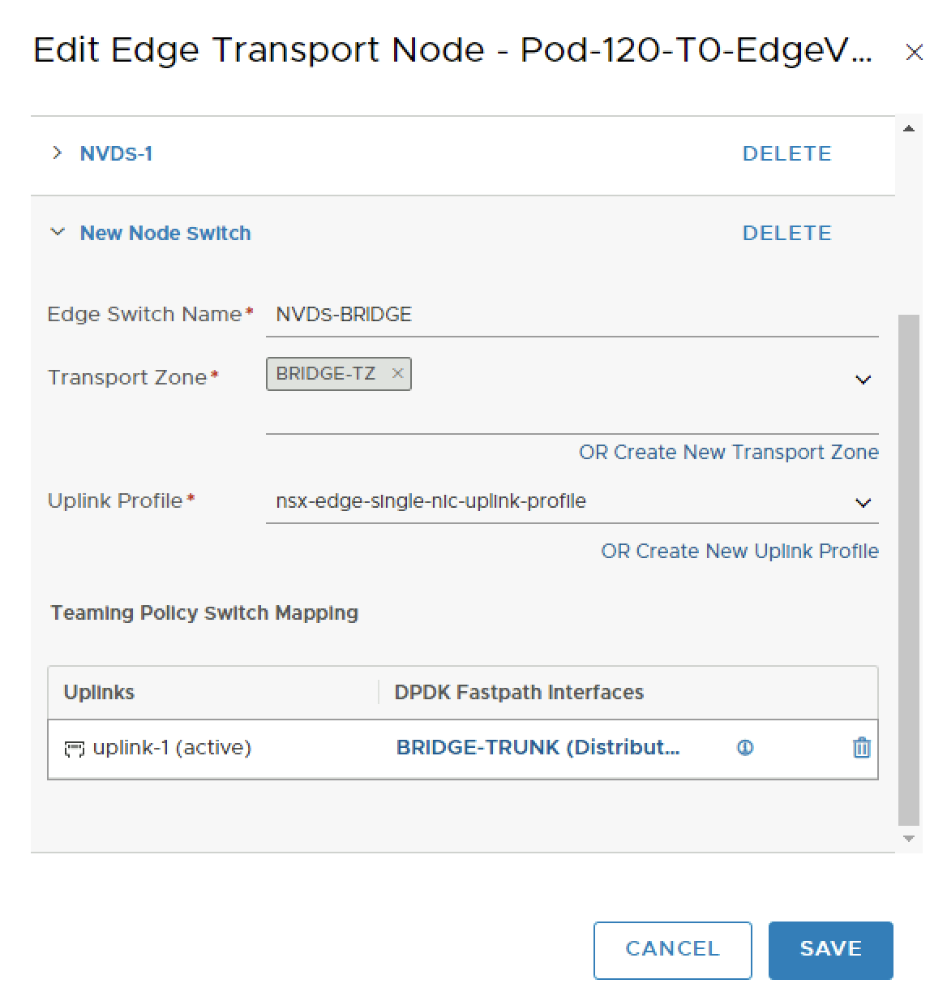Expand the NVDS-1 switch section
This screenshot has width=947, height=1001.
tap(57, 153)
